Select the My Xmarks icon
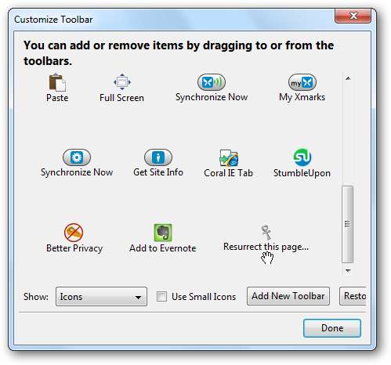 coord(302,82)
